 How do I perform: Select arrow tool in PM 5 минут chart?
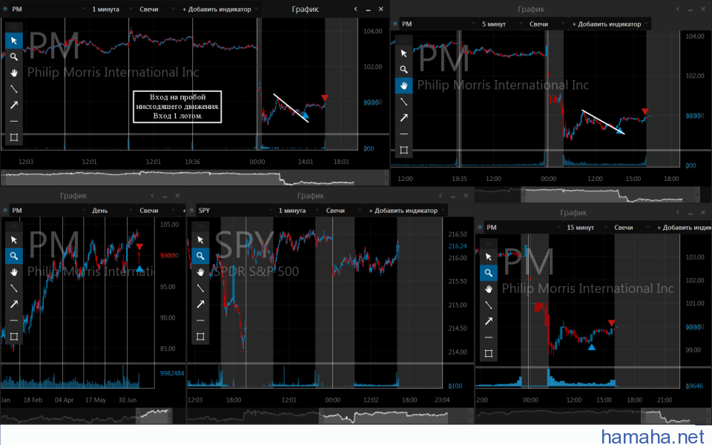point(403,118)
